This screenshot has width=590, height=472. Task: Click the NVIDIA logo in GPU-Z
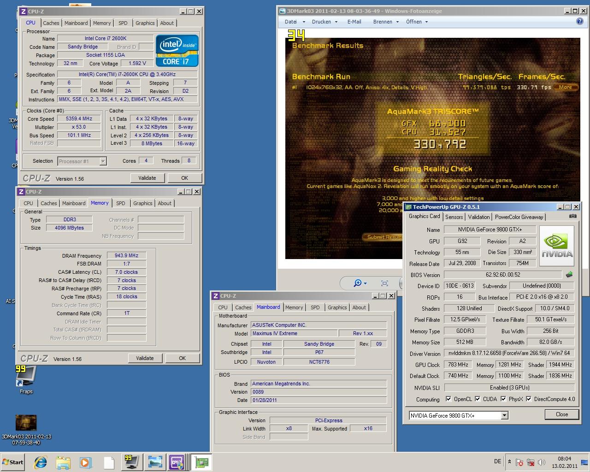[x=557, y=246]
